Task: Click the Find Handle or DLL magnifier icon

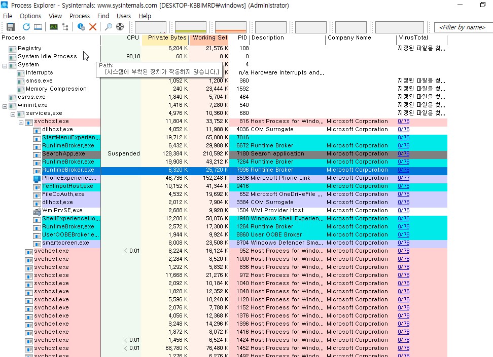Action: click(x=109, y=27)
